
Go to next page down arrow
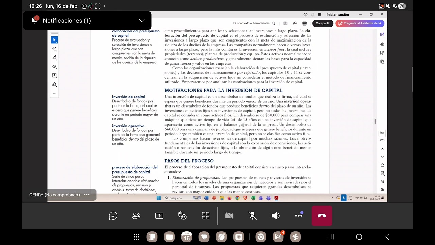click(x=382, y=157)
